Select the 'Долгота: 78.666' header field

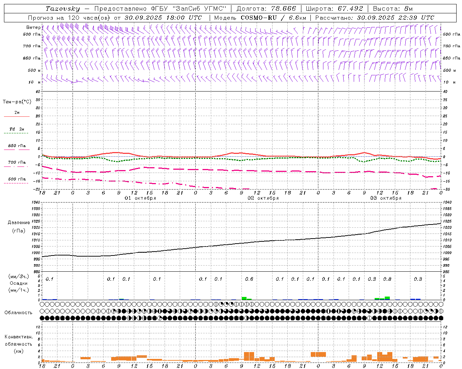pyautogui.click(x=266, y=9)
